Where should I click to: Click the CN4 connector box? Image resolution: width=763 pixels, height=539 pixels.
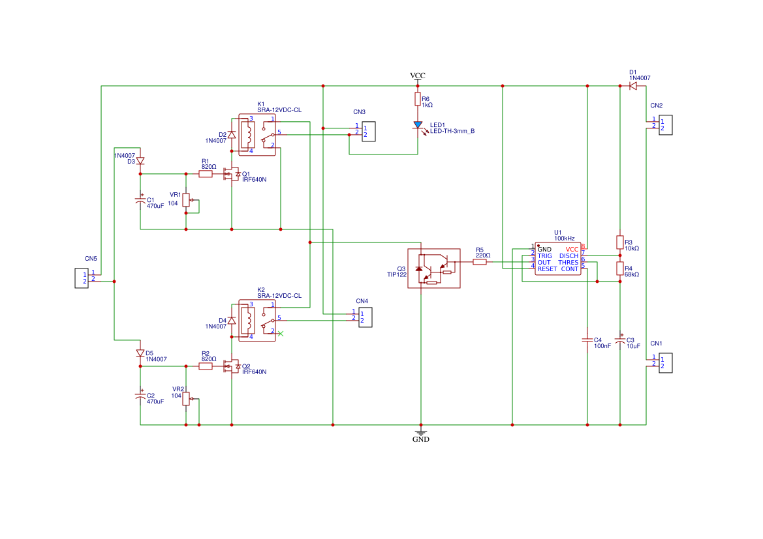pos(366,317)
